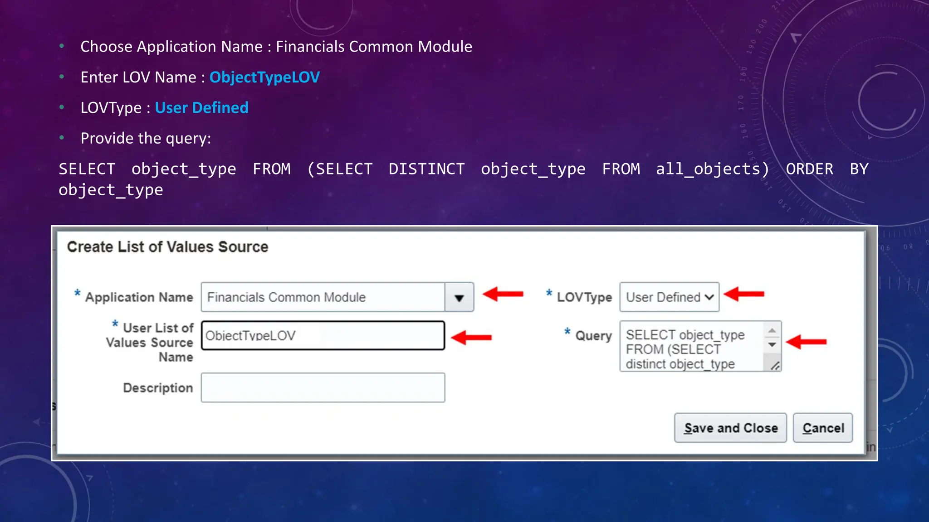Viewport: 929px width, 522px height.
Task: Open the Application Name dropdown arrow
Action: coord(459,297)
